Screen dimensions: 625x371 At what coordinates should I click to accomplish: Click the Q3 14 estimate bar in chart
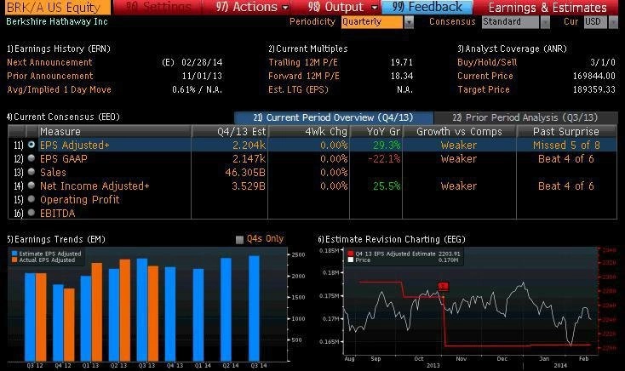[255, 308]
